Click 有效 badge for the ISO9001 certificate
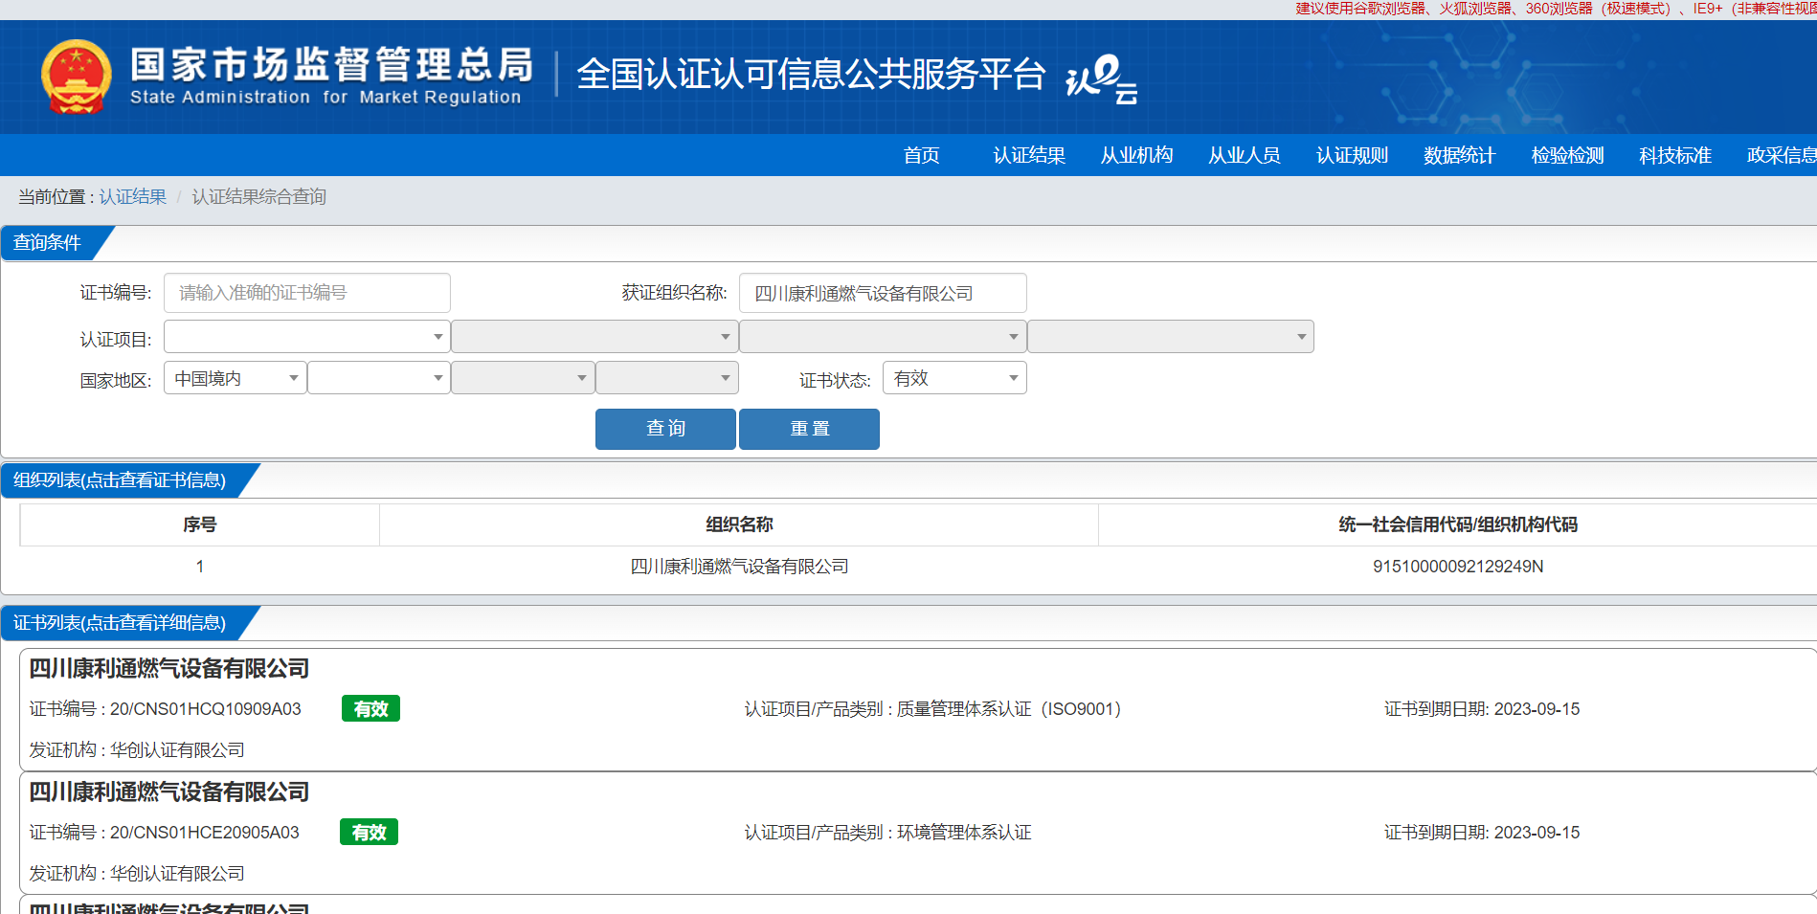Screen dimensions: 1817x914 click(370, 708)
